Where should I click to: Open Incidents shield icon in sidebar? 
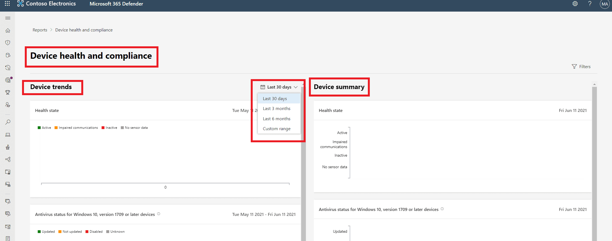point(8,43)
